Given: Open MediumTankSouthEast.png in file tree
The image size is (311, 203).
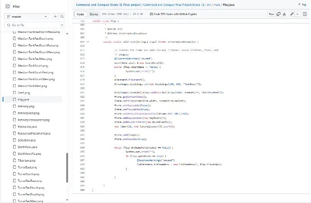Looking at the screenshot, I should tap(36, 72).
